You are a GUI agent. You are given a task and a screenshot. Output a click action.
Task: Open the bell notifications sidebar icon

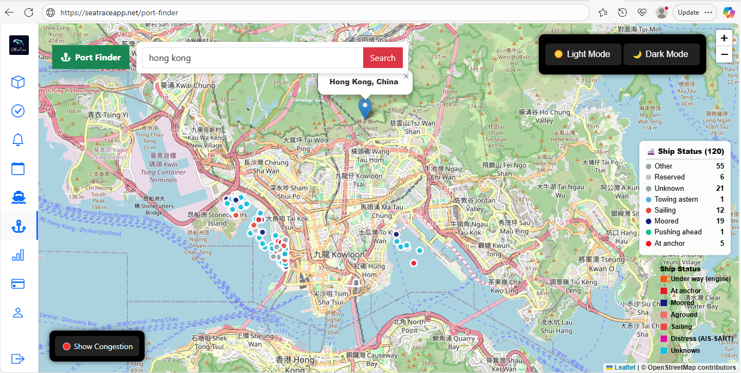pyautogui.click(x=18, y=140)
